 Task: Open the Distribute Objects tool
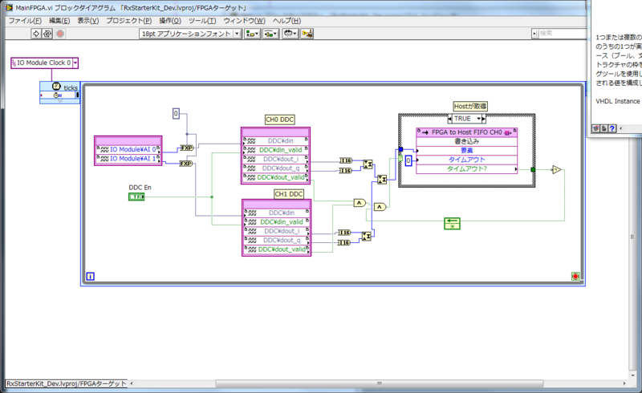(270, 34)
